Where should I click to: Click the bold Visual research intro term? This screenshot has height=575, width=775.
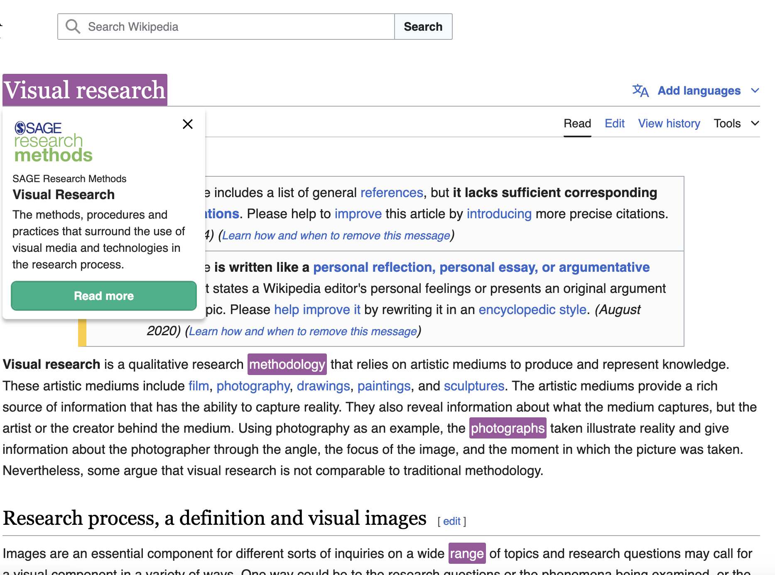pos(52,364)
